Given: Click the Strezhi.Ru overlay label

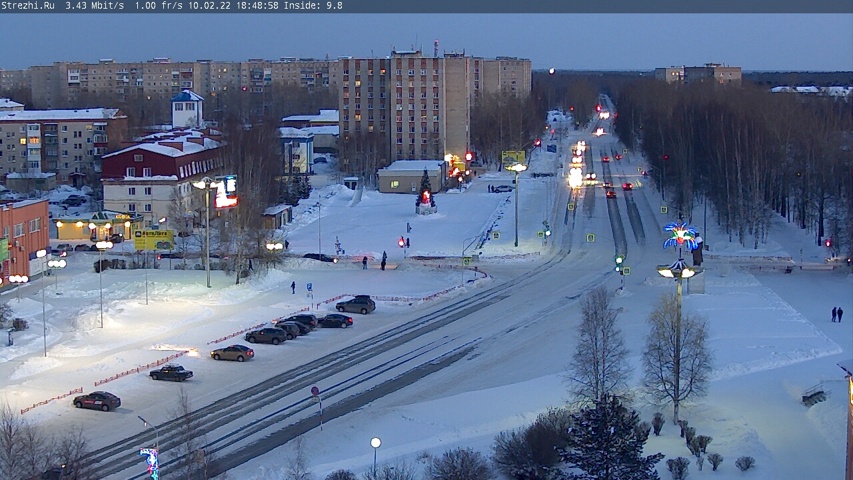Looking at the screenshot, I should 27,5.
